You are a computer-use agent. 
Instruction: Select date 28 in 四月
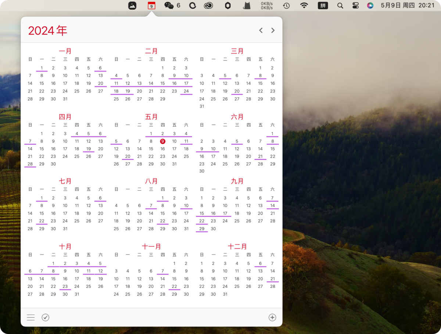[x=30, y=164]
